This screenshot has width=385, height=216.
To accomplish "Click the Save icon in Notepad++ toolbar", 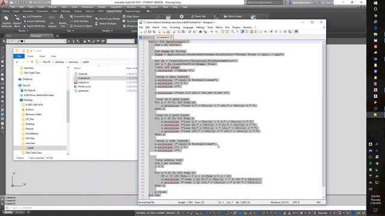I will coord(150,32).
